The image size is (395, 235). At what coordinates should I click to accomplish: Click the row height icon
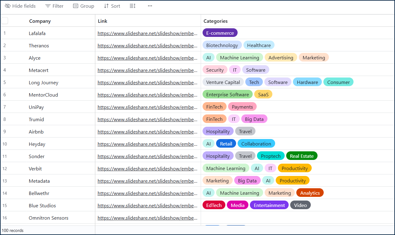click(x=132, y=6)
